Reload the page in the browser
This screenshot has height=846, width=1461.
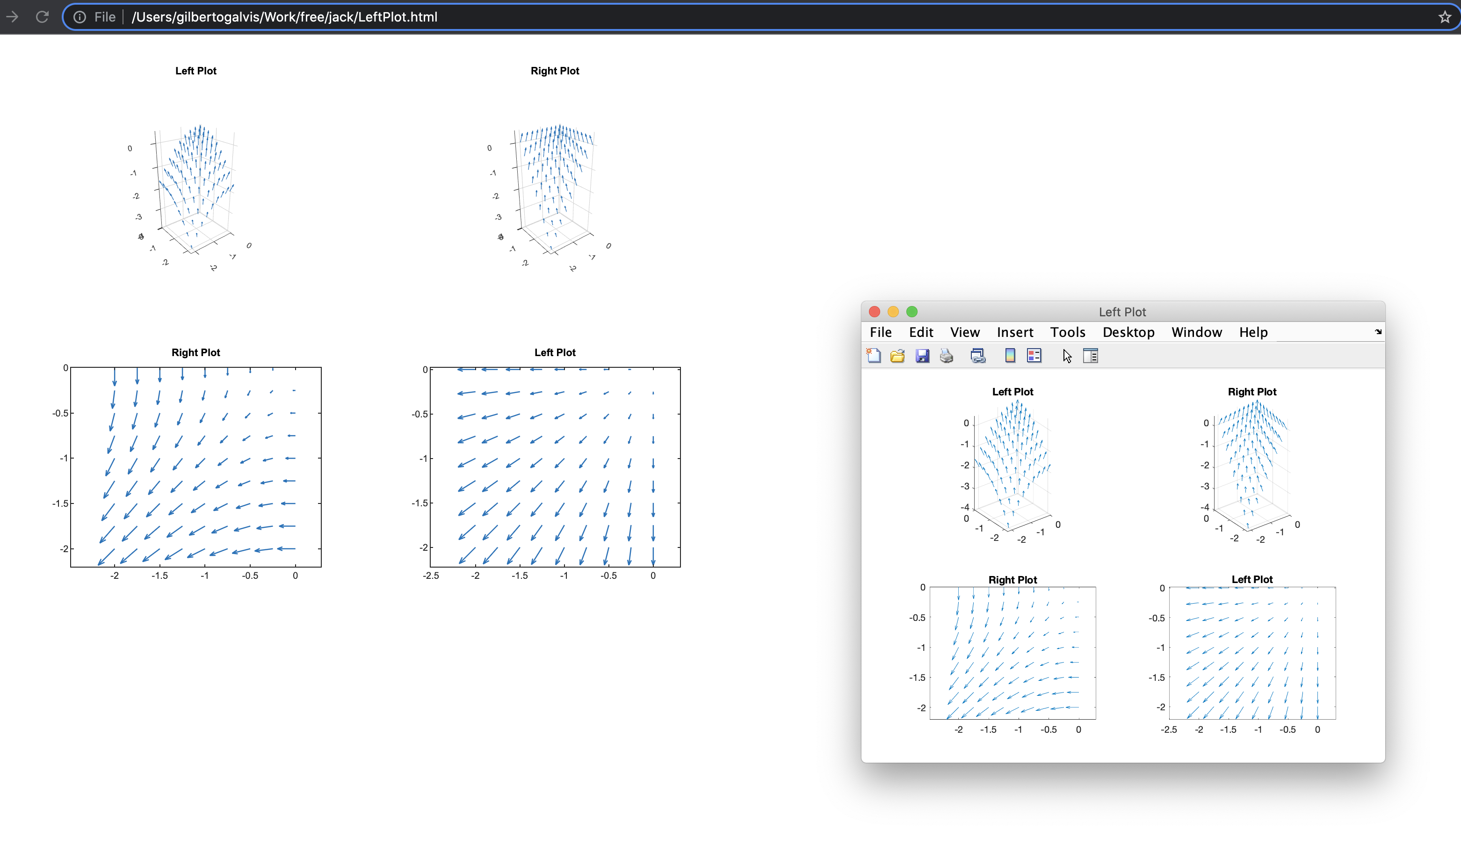(x=42, y=17)
